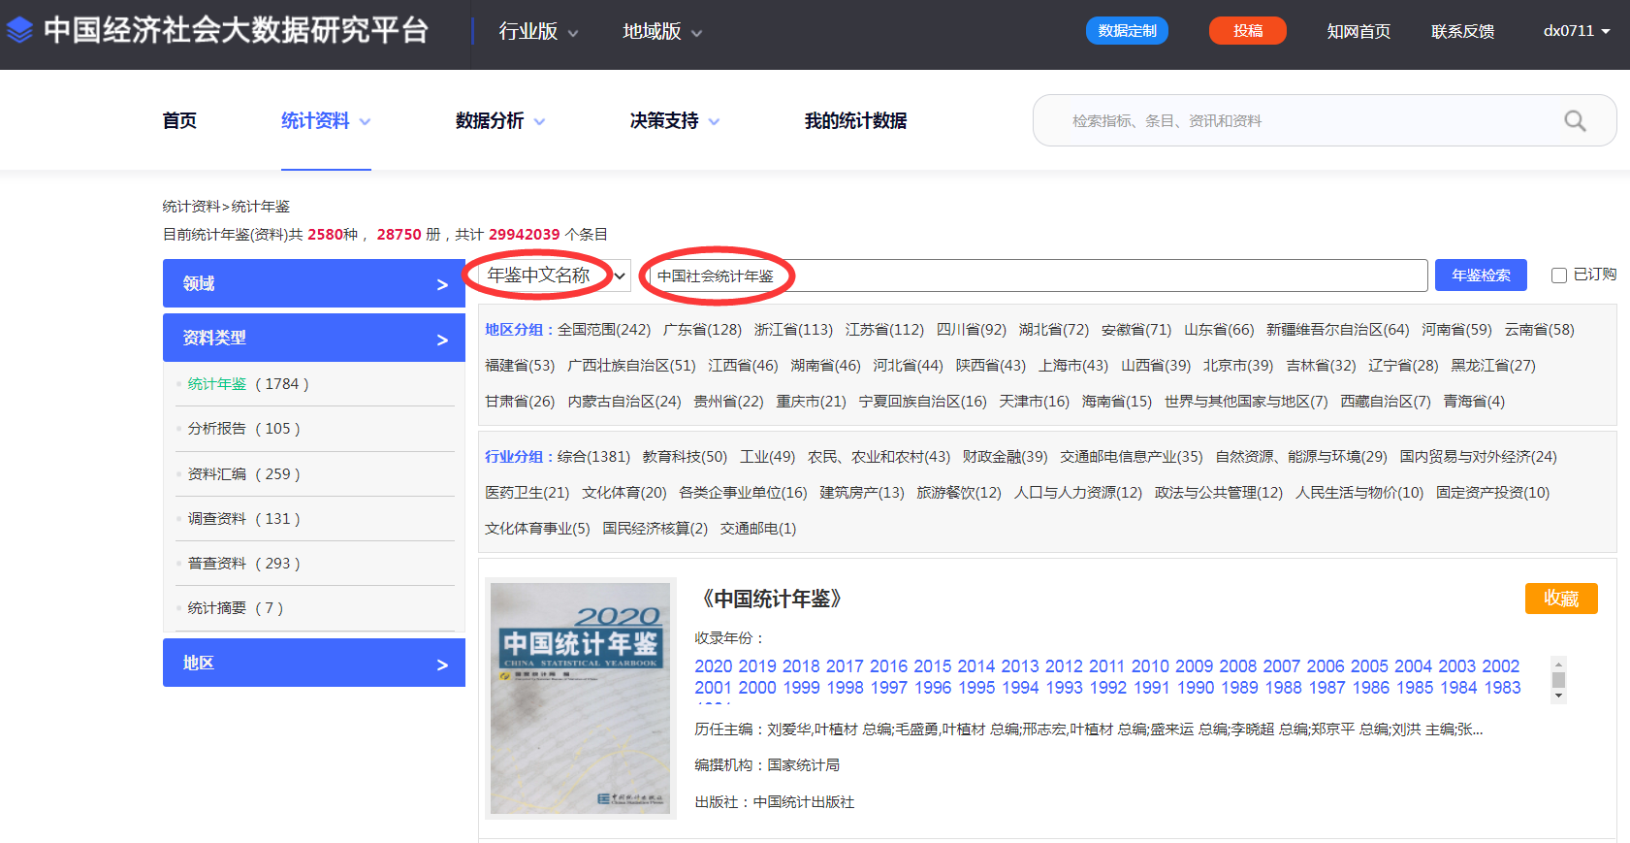Filter by industry 综合(1381)
1630x843 pixels.
click(593, 457)
